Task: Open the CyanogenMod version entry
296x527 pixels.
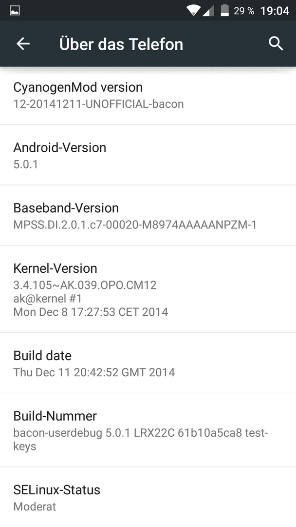Action: click(x=148, y=96)
